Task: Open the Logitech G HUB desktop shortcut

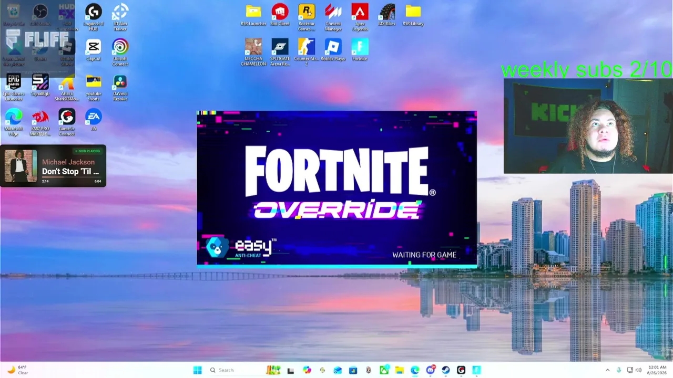Action: [93, 16]
